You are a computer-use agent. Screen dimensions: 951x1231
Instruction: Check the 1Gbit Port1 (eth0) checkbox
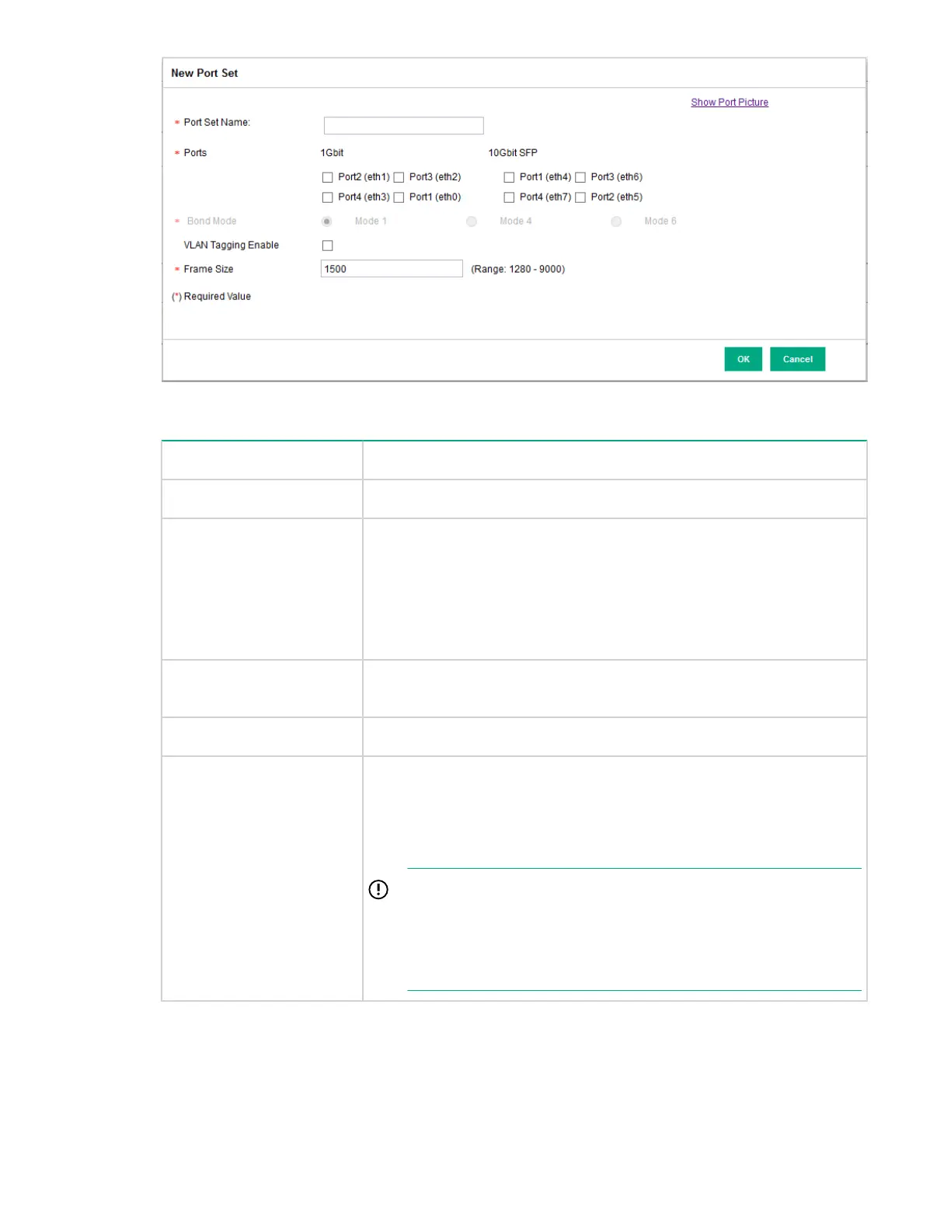399,198
